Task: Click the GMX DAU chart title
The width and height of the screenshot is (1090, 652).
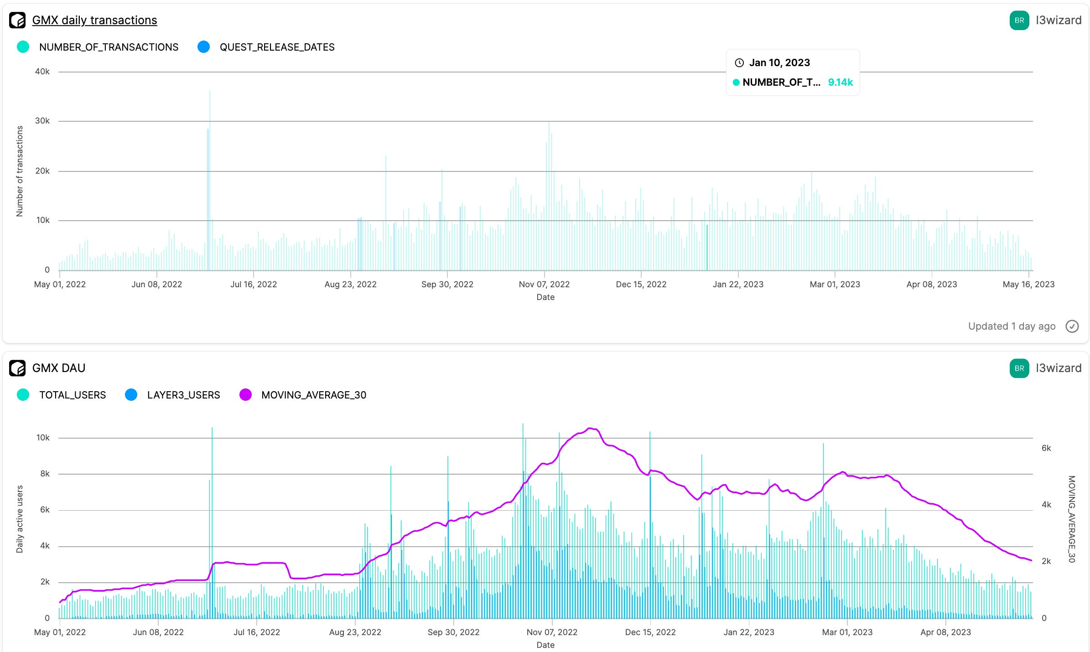Action: 59,368
